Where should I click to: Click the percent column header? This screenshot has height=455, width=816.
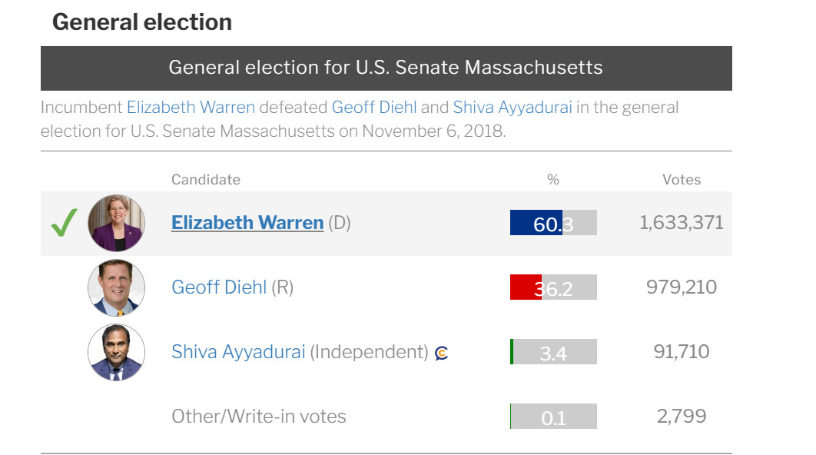(x=553, y=180)
